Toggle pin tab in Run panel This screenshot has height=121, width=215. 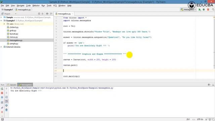[2, 108]
